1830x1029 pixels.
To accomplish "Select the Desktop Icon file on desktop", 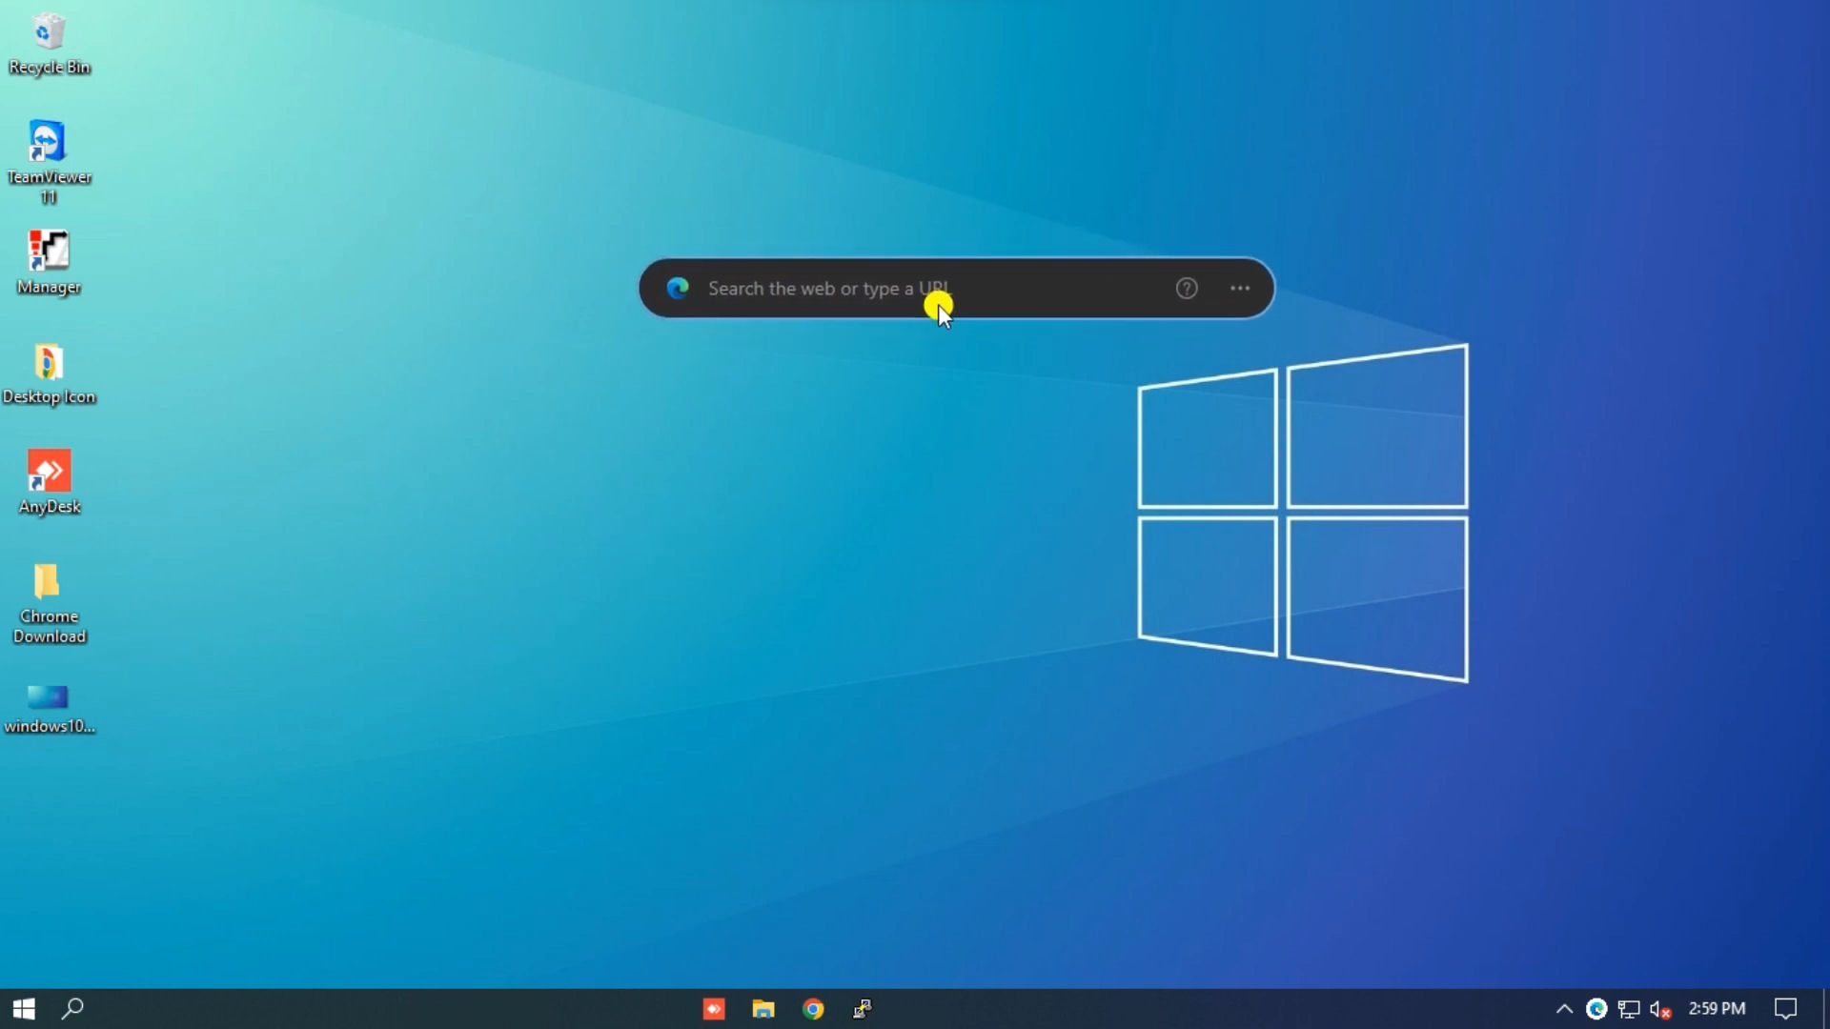I will click(x=48, y=363).
